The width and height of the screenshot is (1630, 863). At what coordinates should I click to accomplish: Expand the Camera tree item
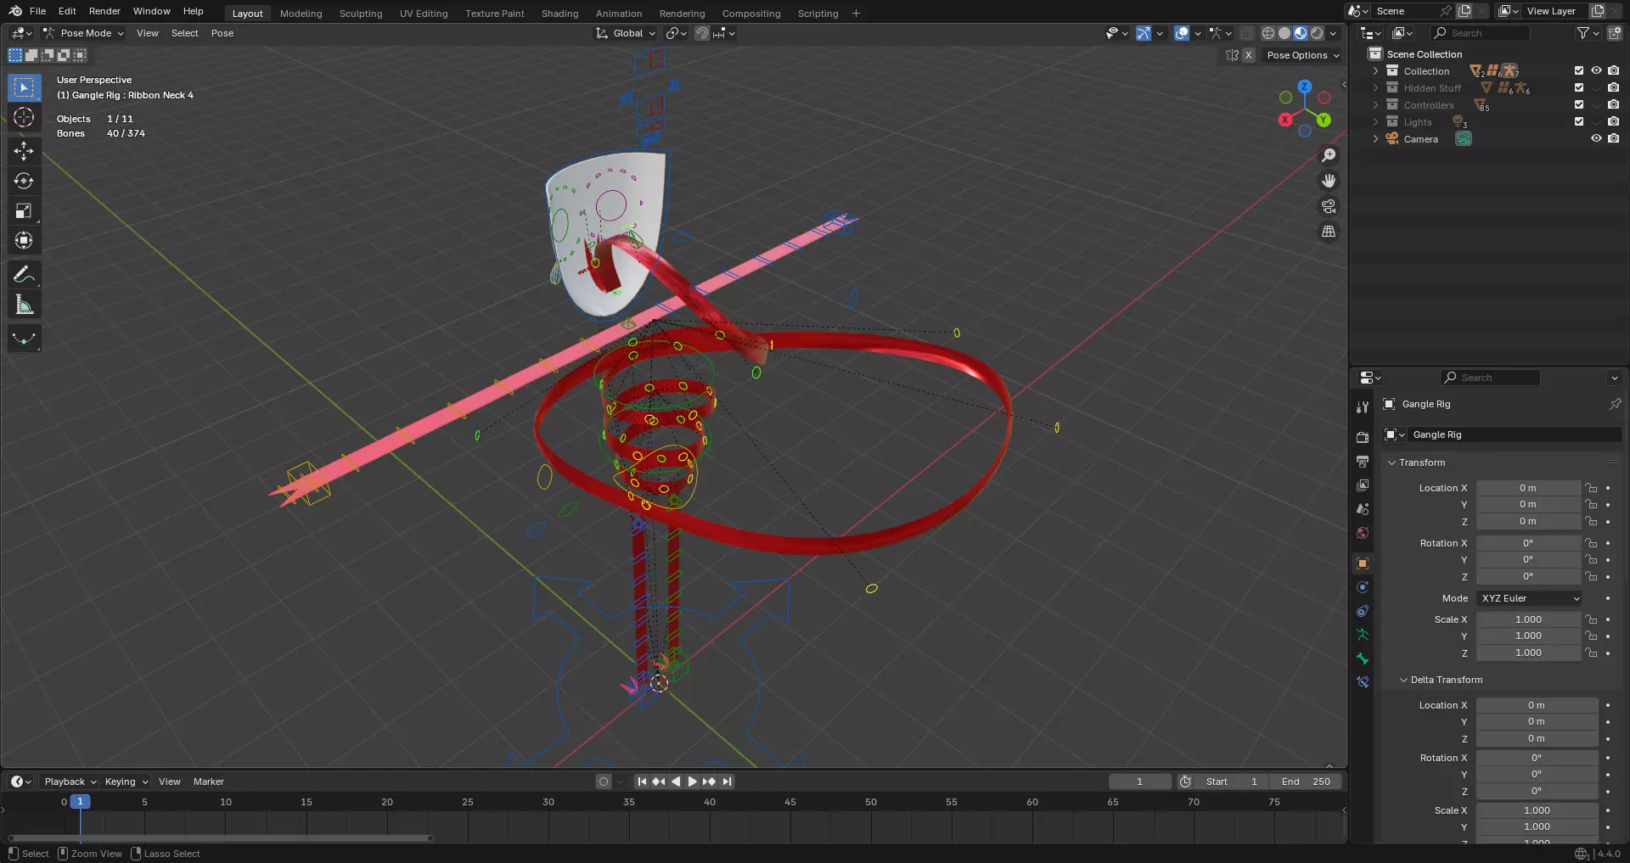tap(1375, 139)
